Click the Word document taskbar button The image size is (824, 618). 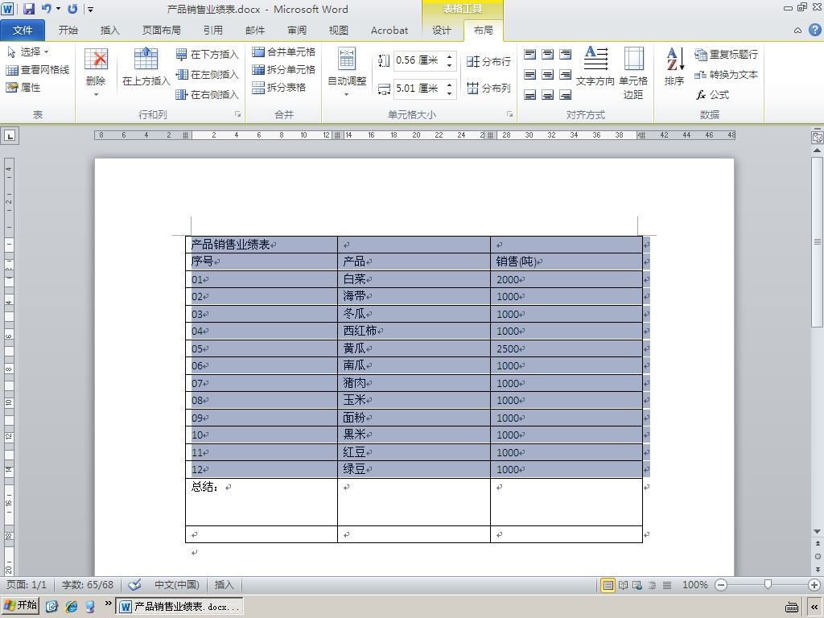click(180, 607)
